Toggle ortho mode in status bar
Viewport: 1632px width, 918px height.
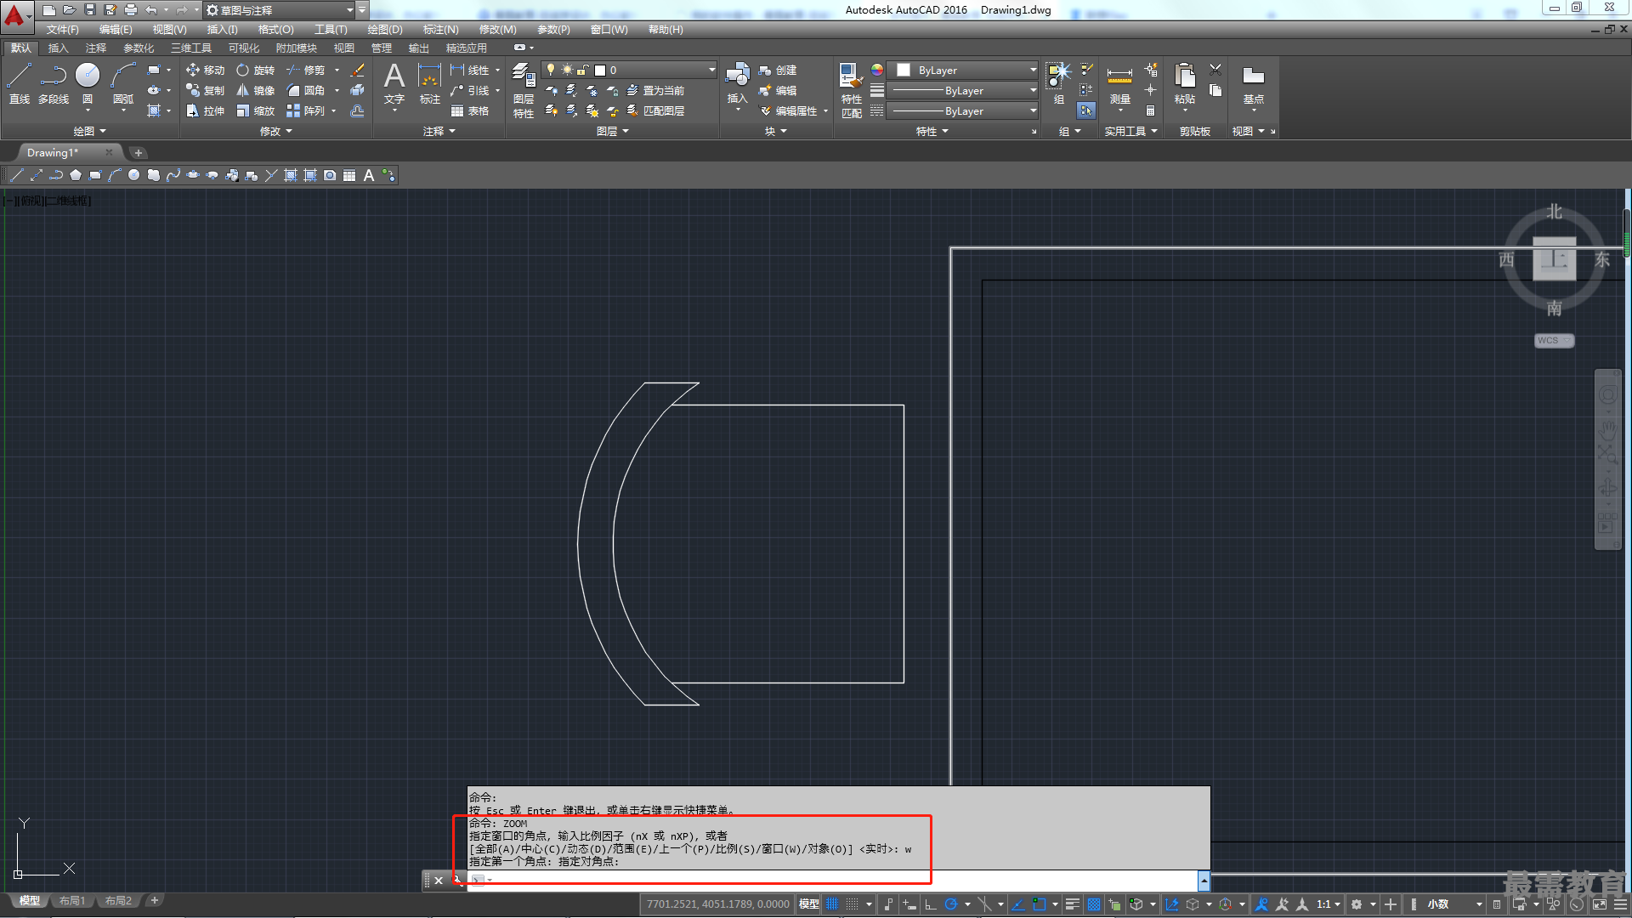coord(930,904)
